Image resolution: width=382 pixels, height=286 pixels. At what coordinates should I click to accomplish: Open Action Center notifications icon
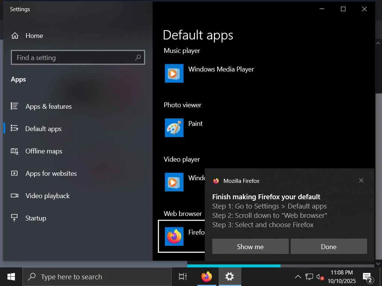367,277
